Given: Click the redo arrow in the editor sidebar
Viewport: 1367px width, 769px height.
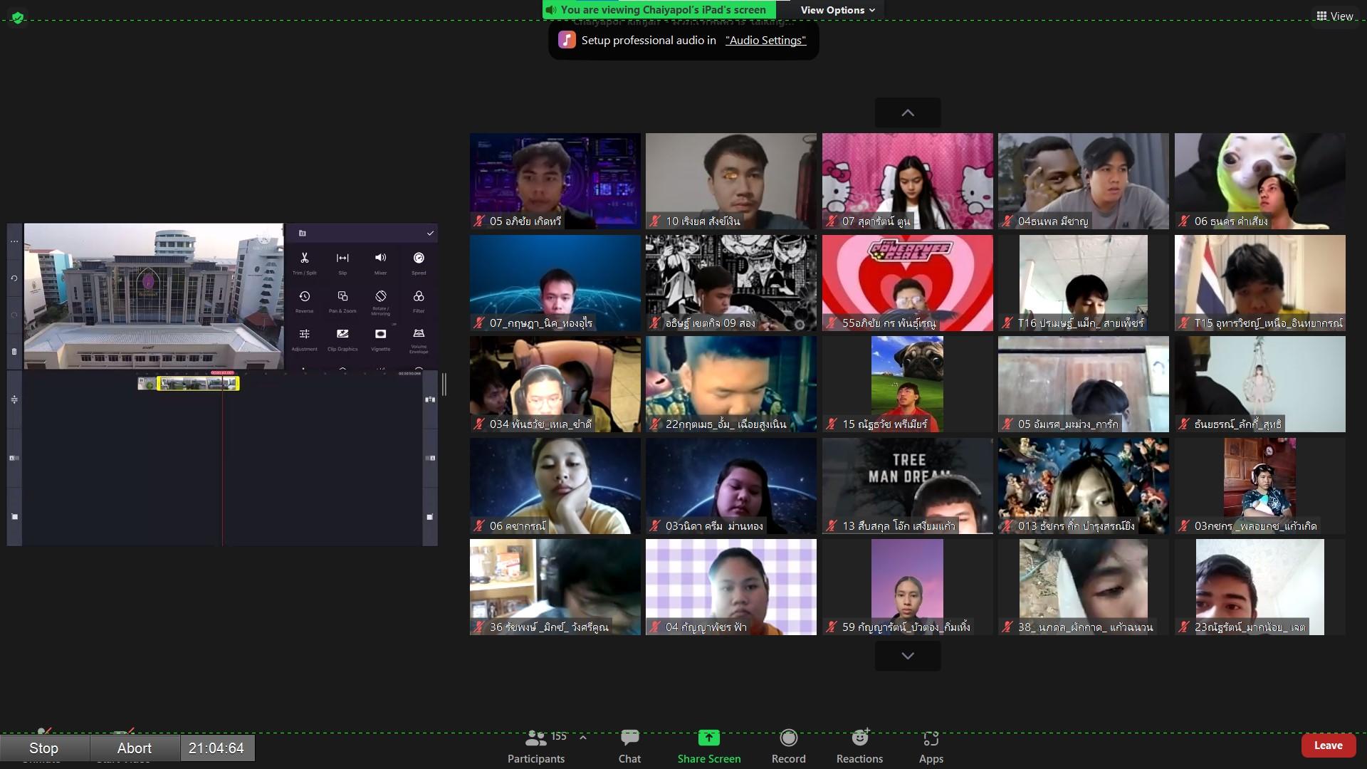Looking at the screenshot, I should pyautogui.click(x=14, y=314).
